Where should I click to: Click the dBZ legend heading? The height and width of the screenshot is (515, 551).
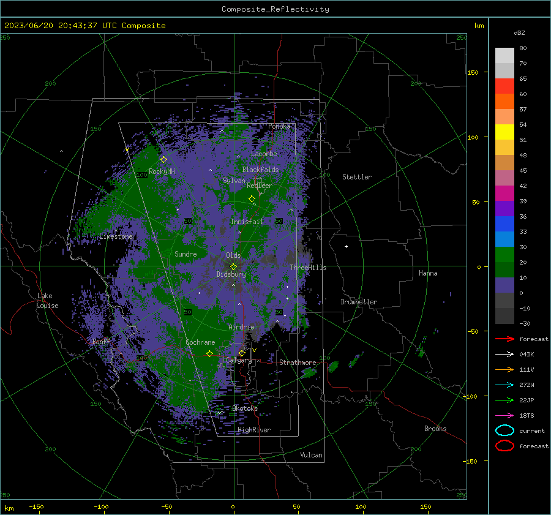coord(519,33)
